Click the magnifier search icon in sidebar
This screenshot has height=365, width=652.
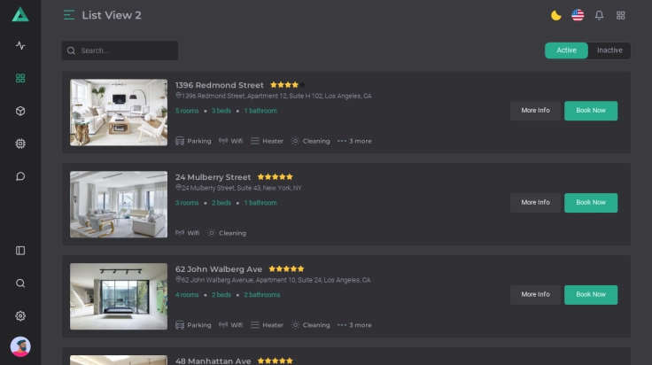(20, 283)
